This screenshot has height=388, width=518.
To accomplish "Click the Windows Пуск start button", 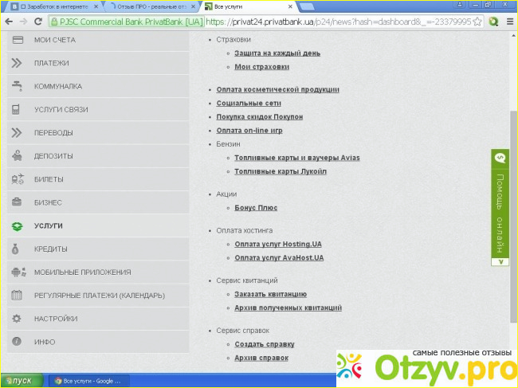I will click(19, 381).
